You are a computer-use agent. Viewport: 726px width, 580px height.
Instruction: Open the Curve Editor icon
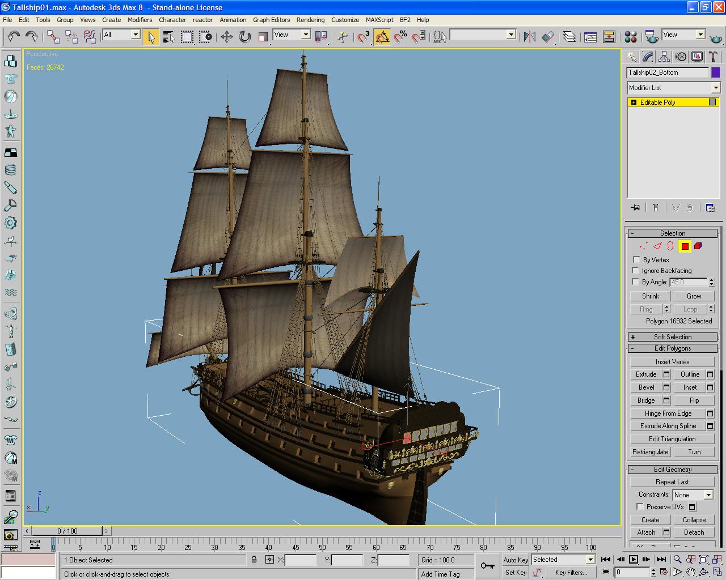[x=590, y=37]
